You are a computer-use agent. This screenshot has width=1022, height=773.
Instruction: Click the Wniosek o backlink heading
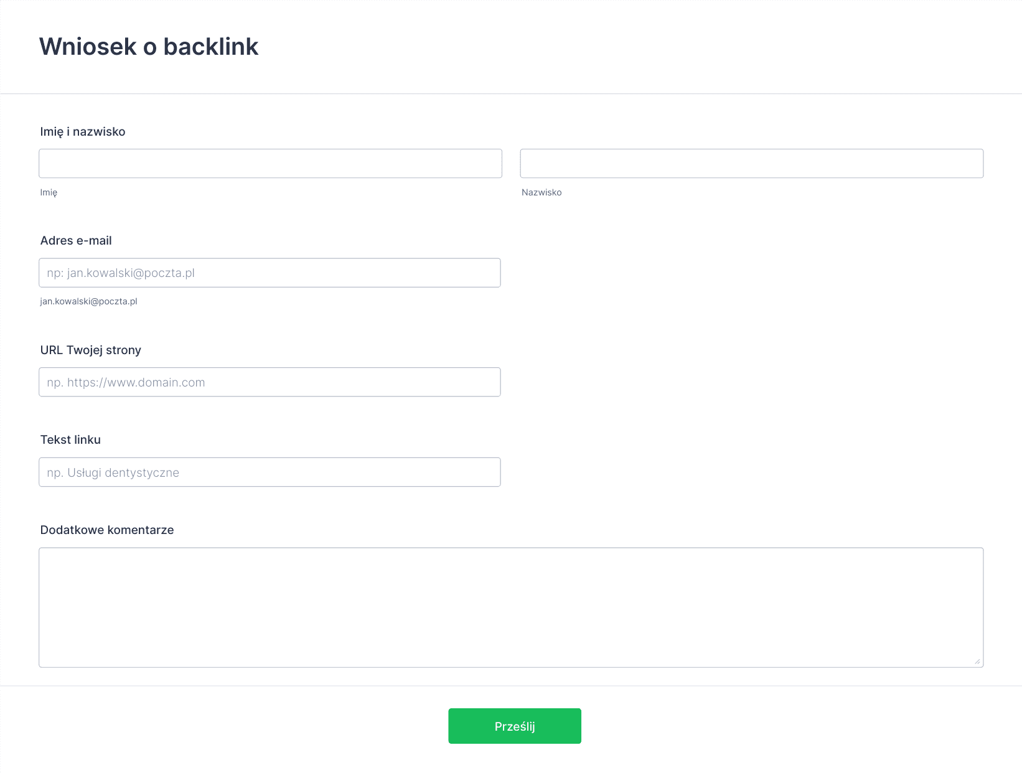click(x=149, y=47)
